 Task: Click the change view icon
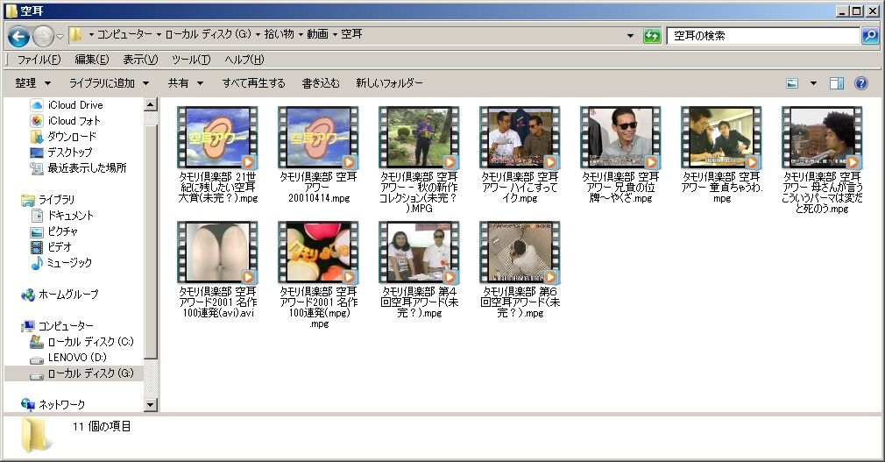pyautogui.click(x=792, y=83)
